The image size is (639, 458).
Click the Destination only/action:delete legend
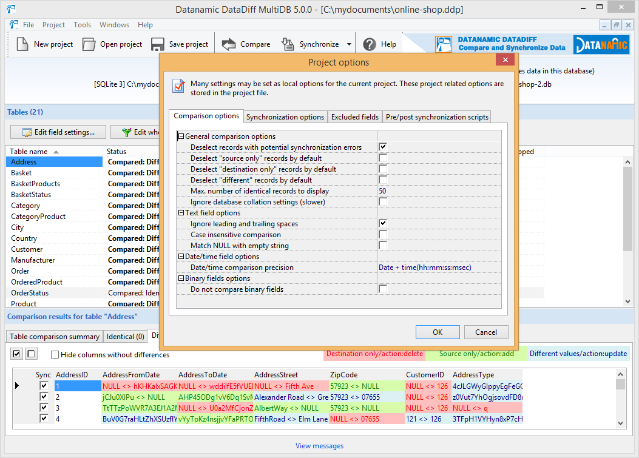tap(374, 354)
